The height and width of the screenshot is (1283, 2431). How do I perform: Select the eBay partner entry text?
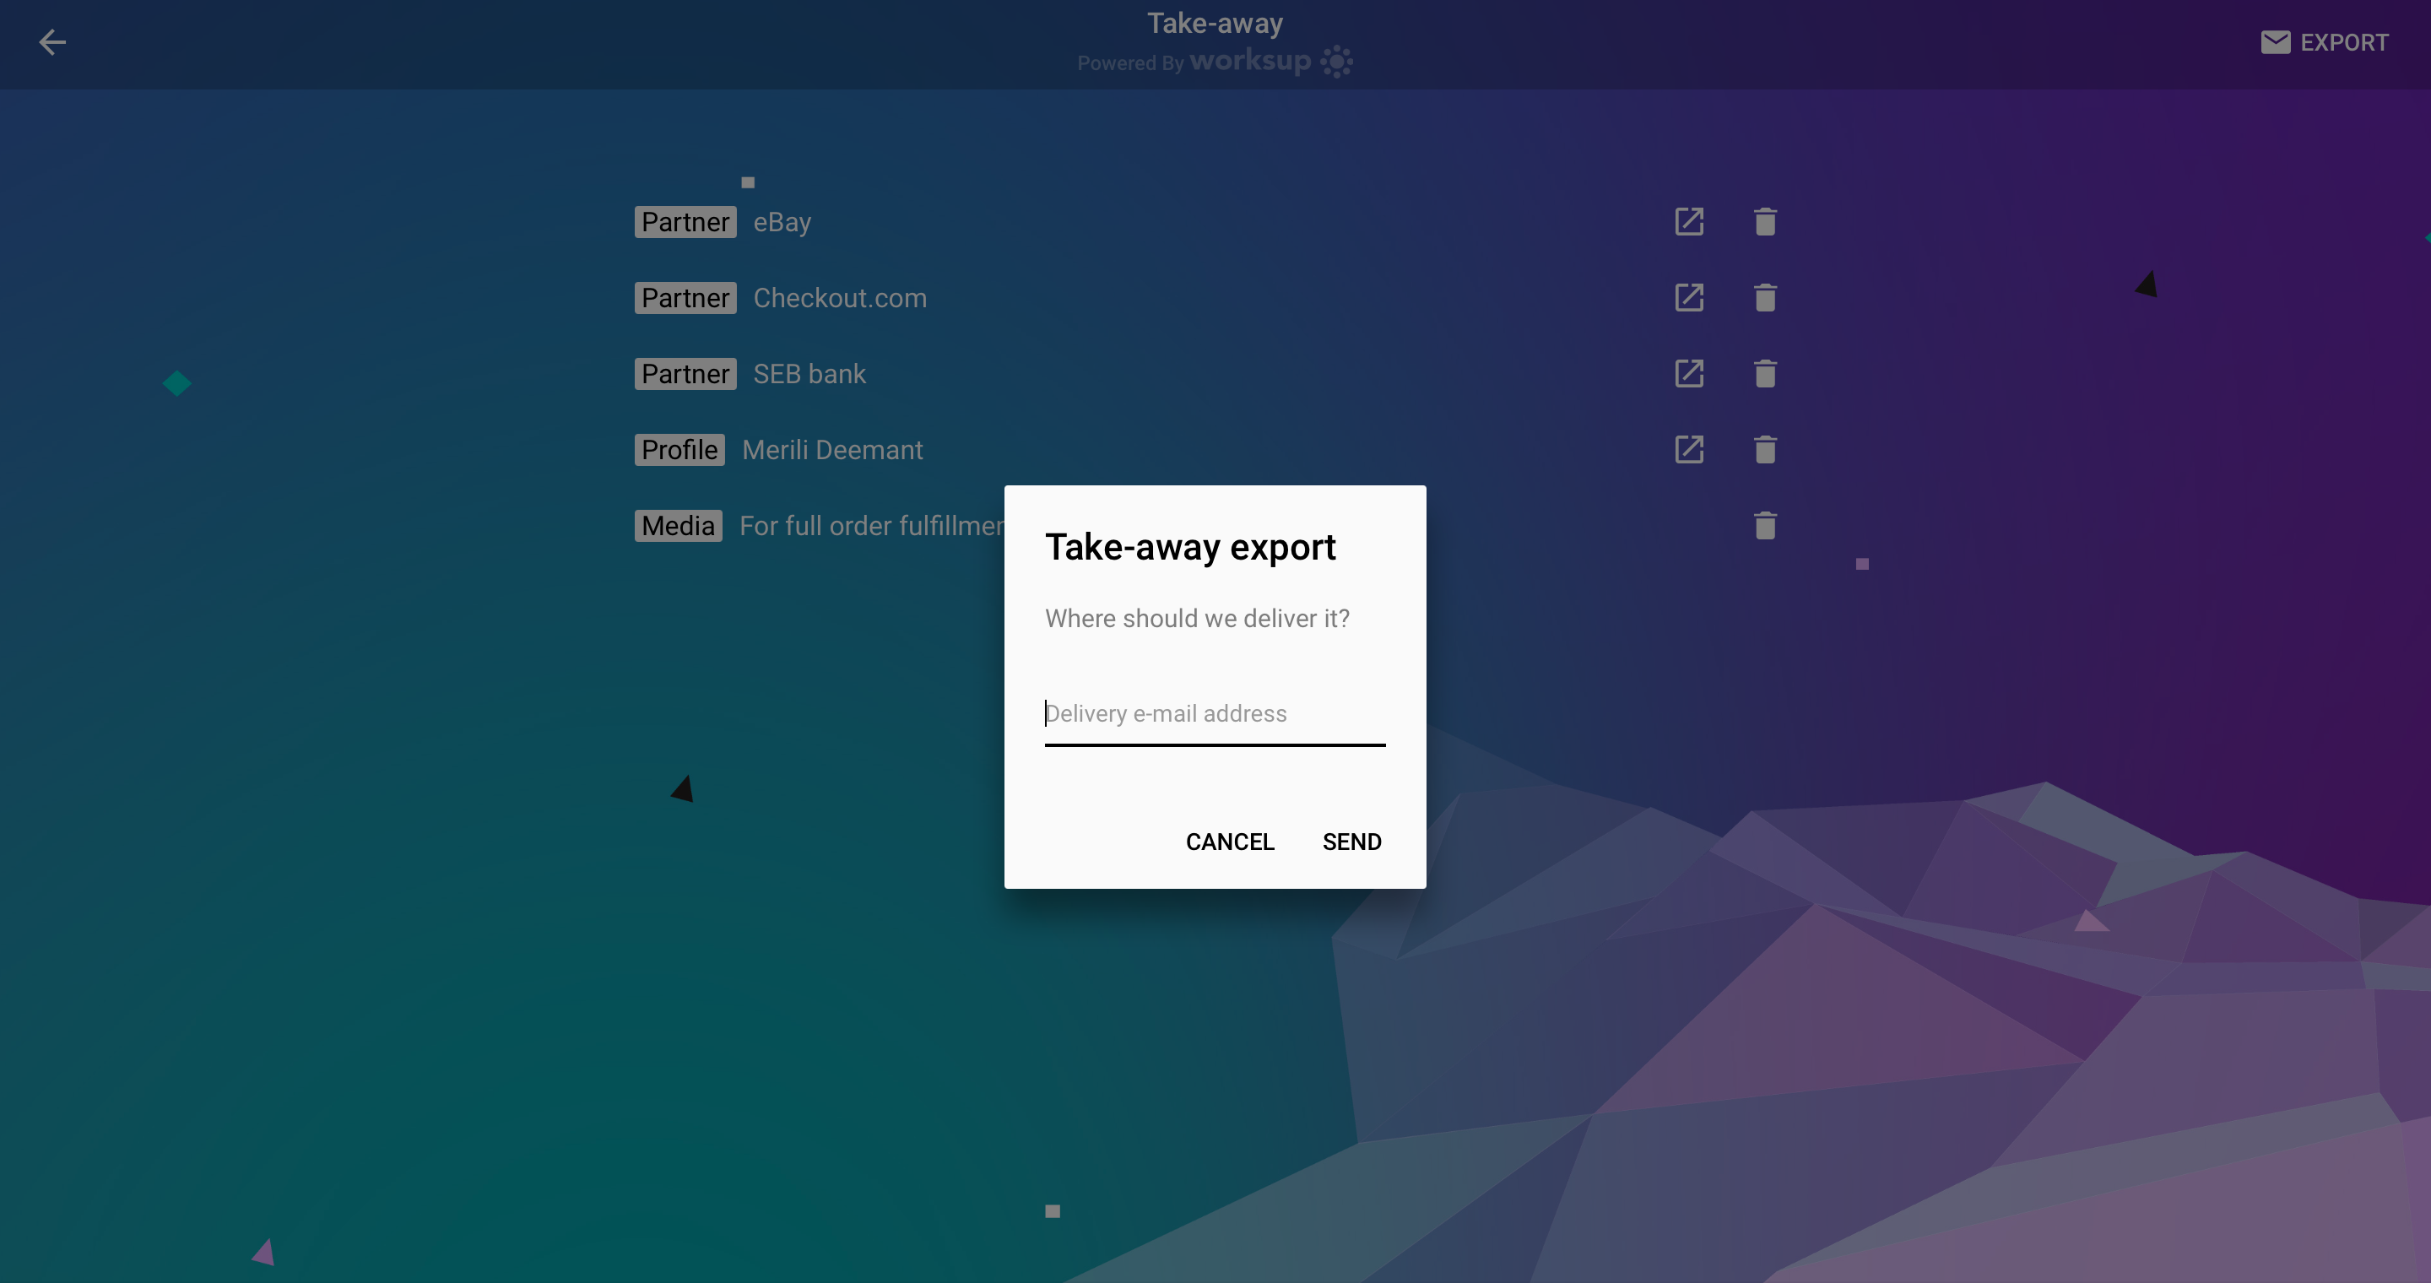click(782, 223)
